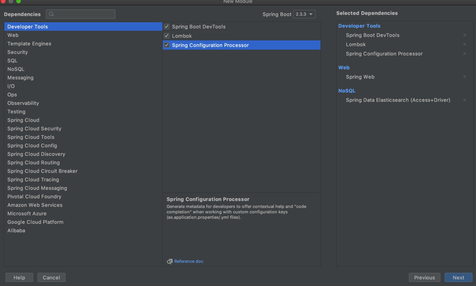Select the SQL category
This screenshot has width=476, height=286.
[x=83, y=61]
